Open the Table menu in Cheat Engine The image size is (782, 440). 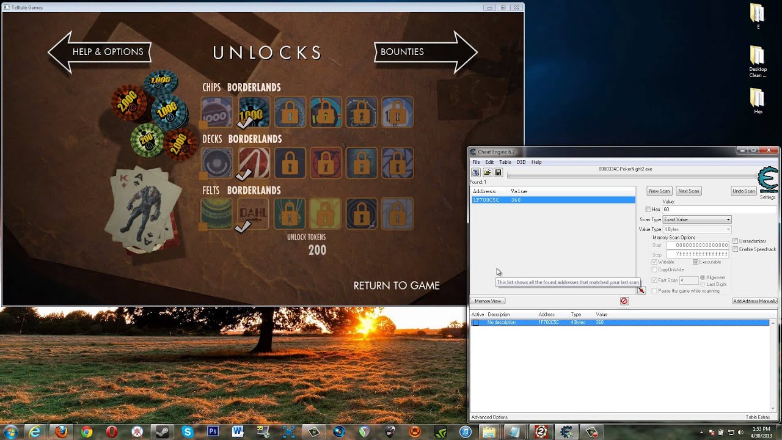pos(505,162)
